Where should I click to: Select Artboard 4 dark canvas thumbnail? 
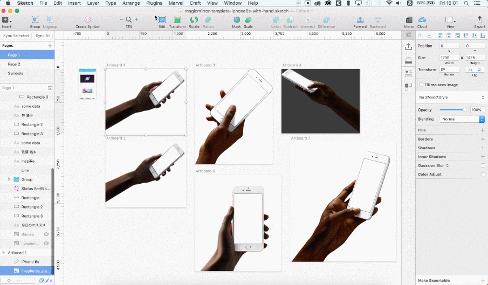click(320, 101)
